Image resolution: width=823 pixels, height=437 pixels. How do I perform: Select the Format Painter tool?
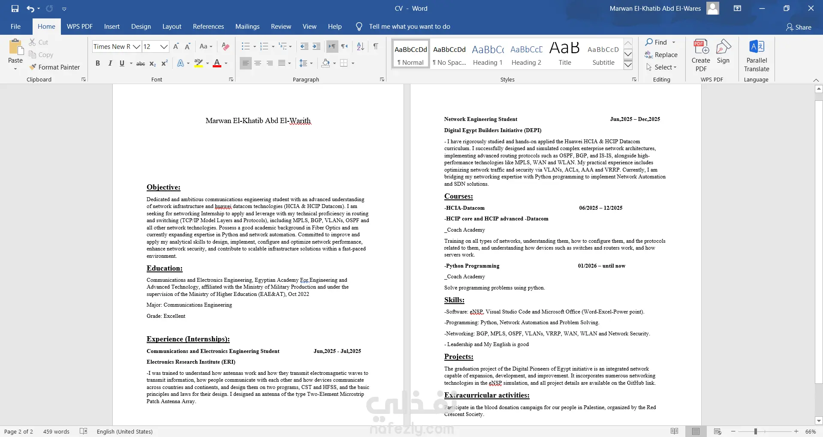coord(54,67)
